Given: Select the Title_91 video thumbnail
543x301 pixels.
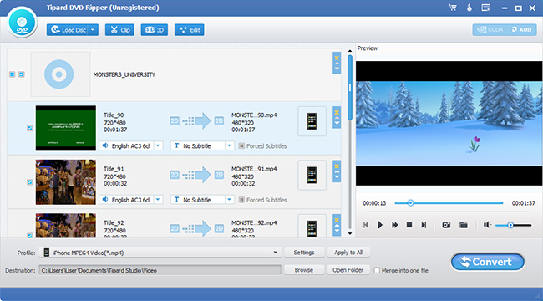Looking at the screenshot, I should 66,181.
